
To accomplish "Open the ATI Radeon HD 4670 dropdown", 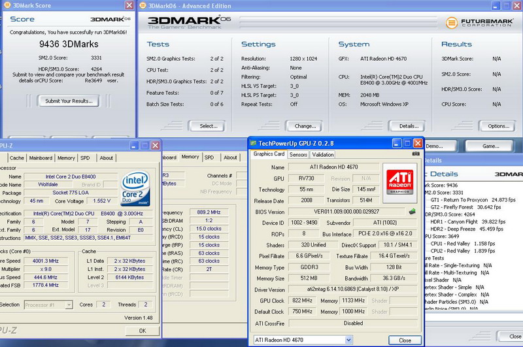I will click(348, 340).
